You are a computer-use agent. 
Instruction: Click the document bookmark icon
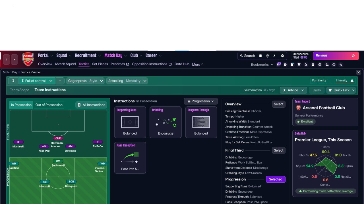[x=313, y=65]
